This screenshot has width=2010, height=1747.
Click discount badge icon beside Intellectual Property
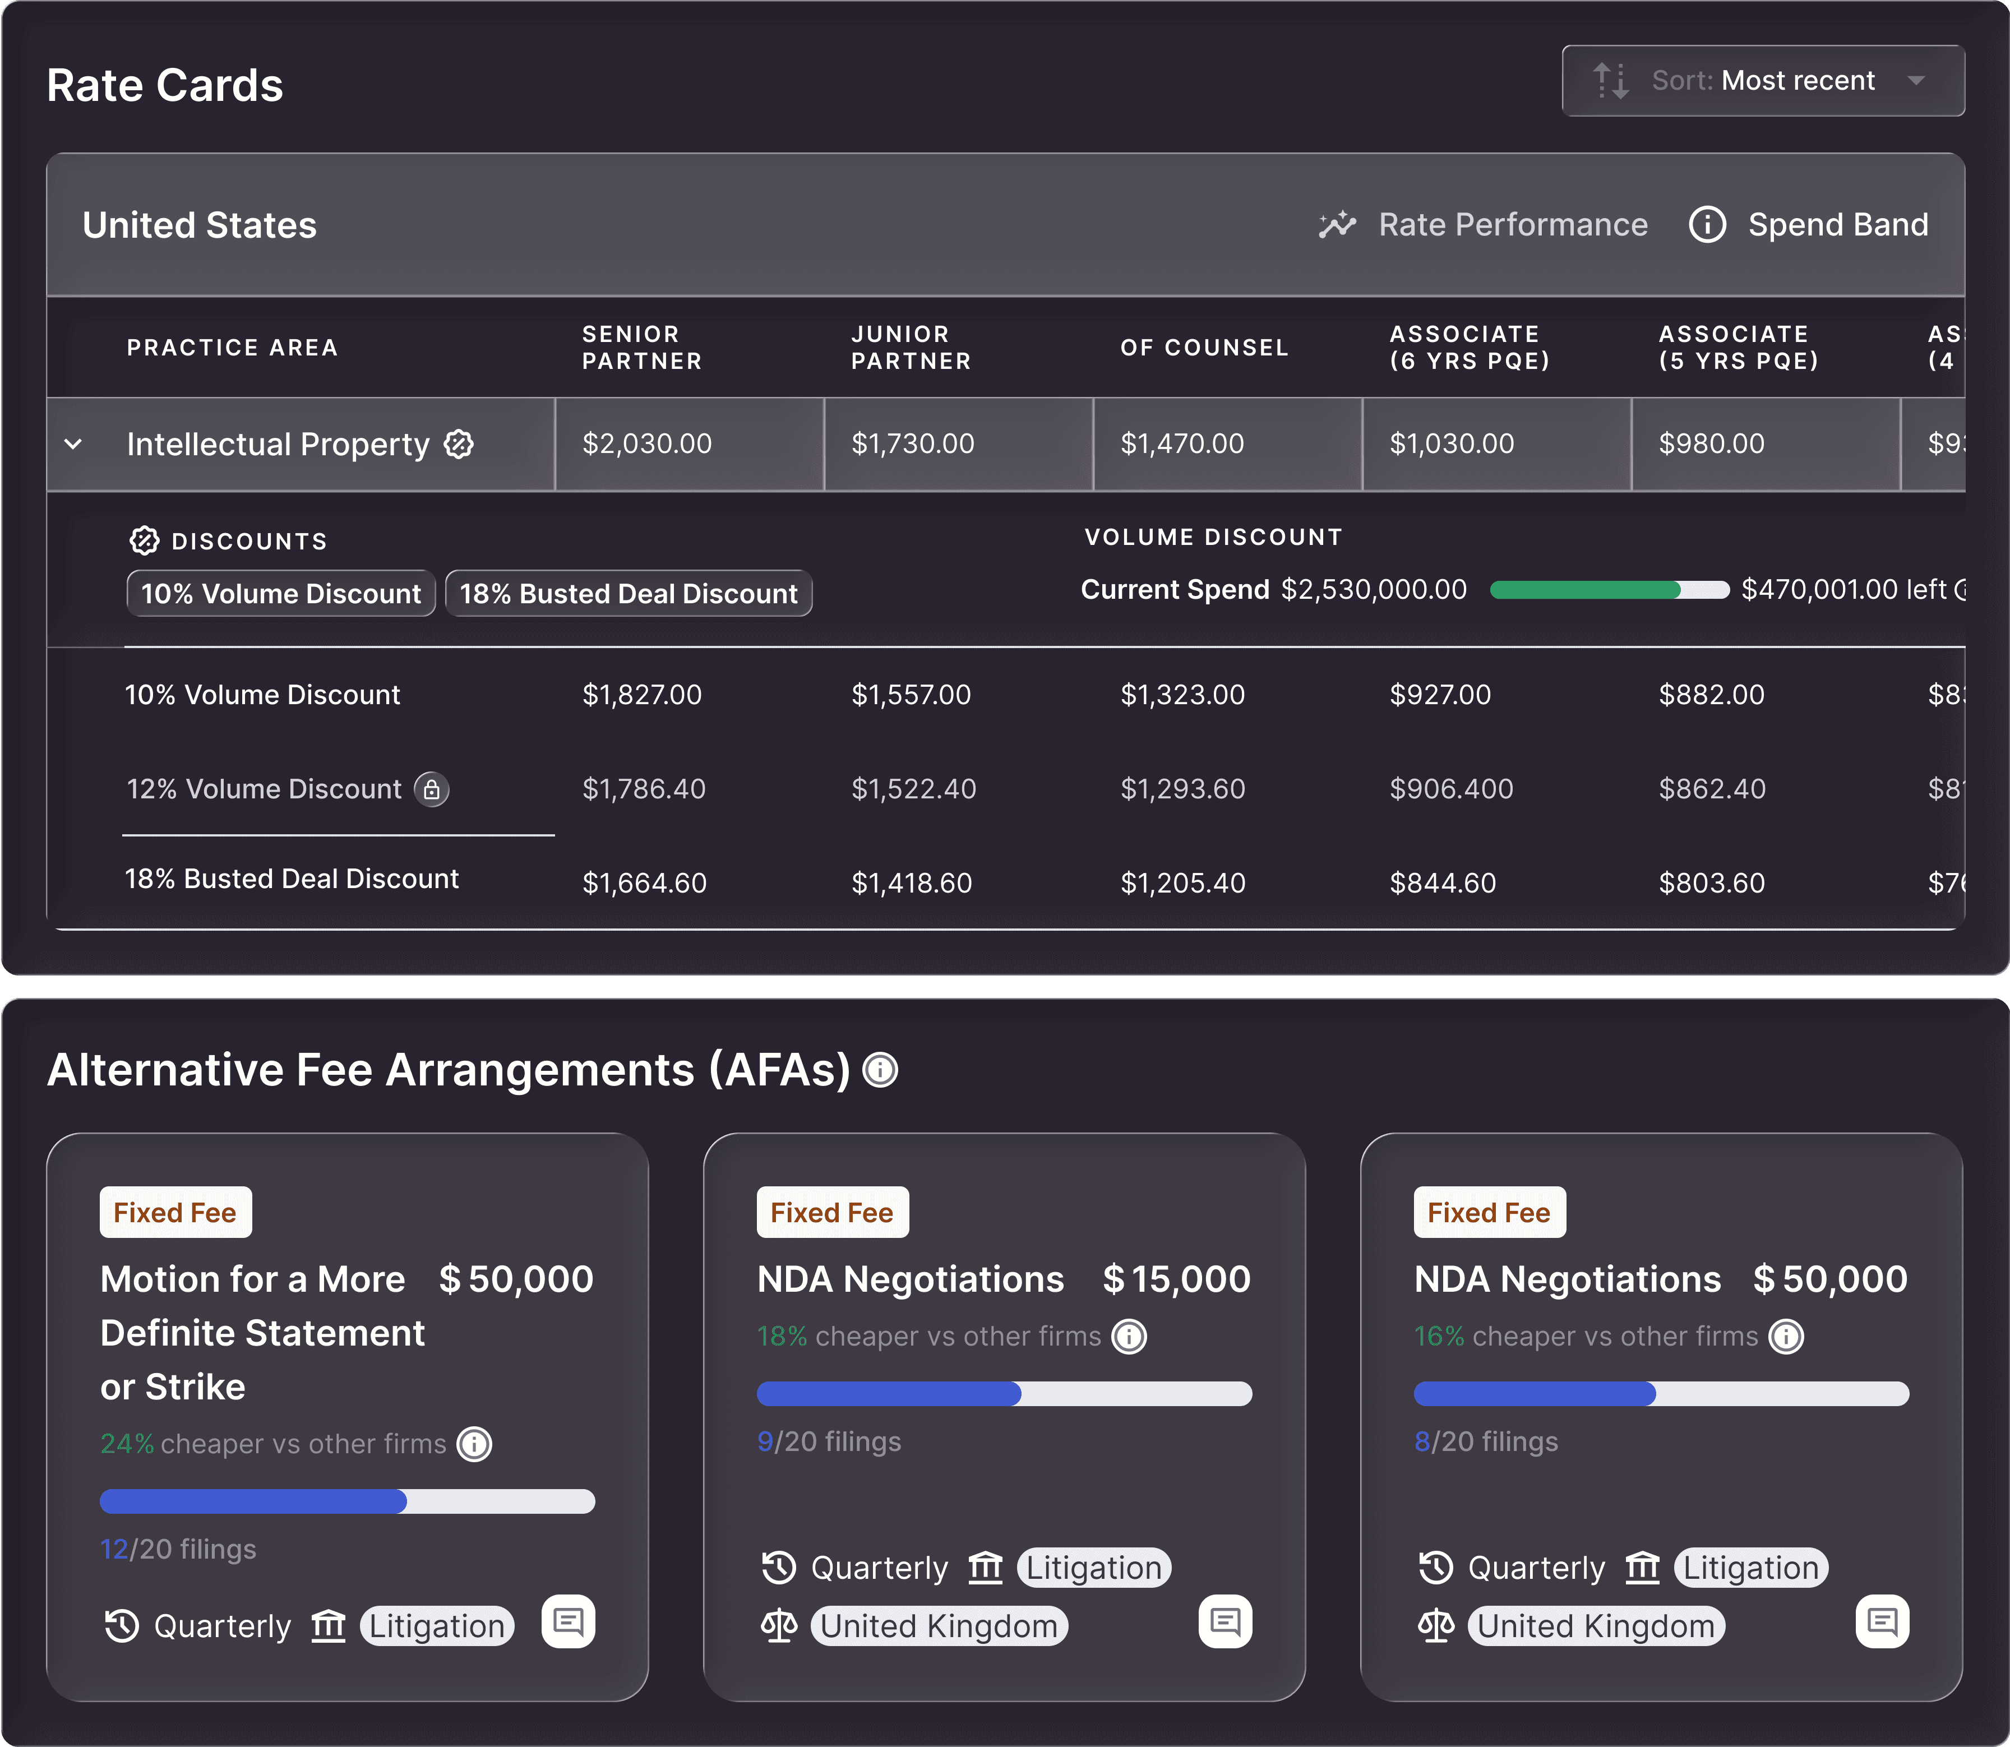(459, 445)
